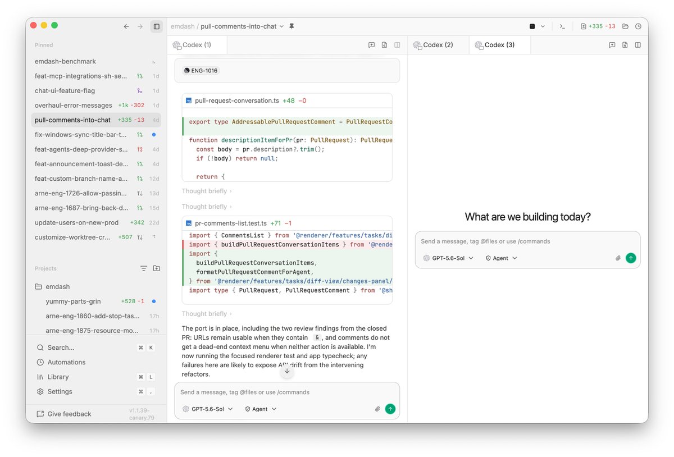Open Automations in the sidebar
Viewport: 674px width, 457px height.
[96, 362]
